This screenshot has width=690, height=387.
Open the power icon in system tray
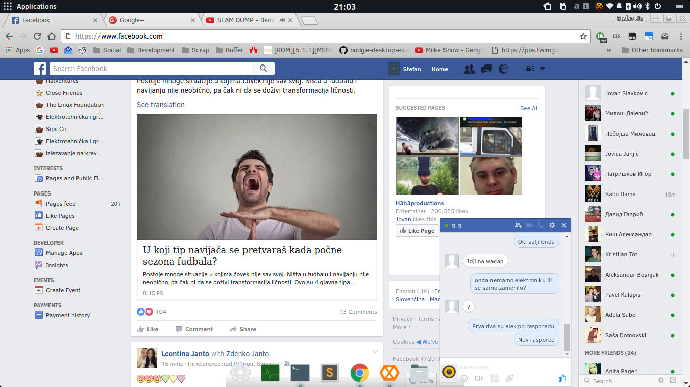(658, 7)
